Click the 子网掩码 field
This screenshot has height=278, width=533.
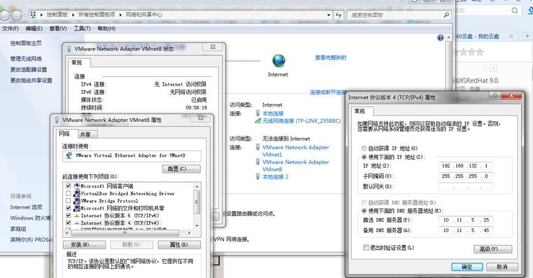(466, 176)
